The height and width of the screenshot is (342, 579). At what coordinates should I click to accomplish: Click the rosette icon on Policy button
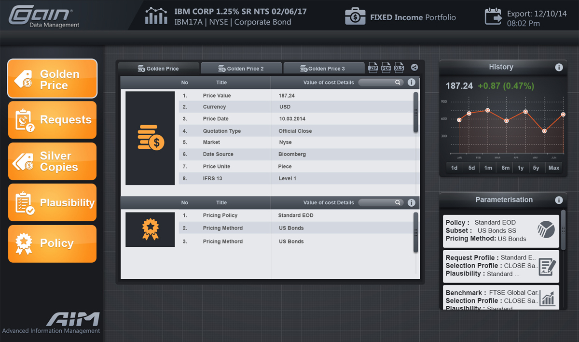point(24,244)
